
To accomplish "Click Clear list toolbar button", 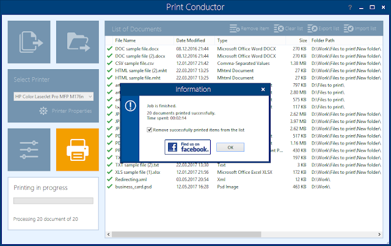I will 288,29.
